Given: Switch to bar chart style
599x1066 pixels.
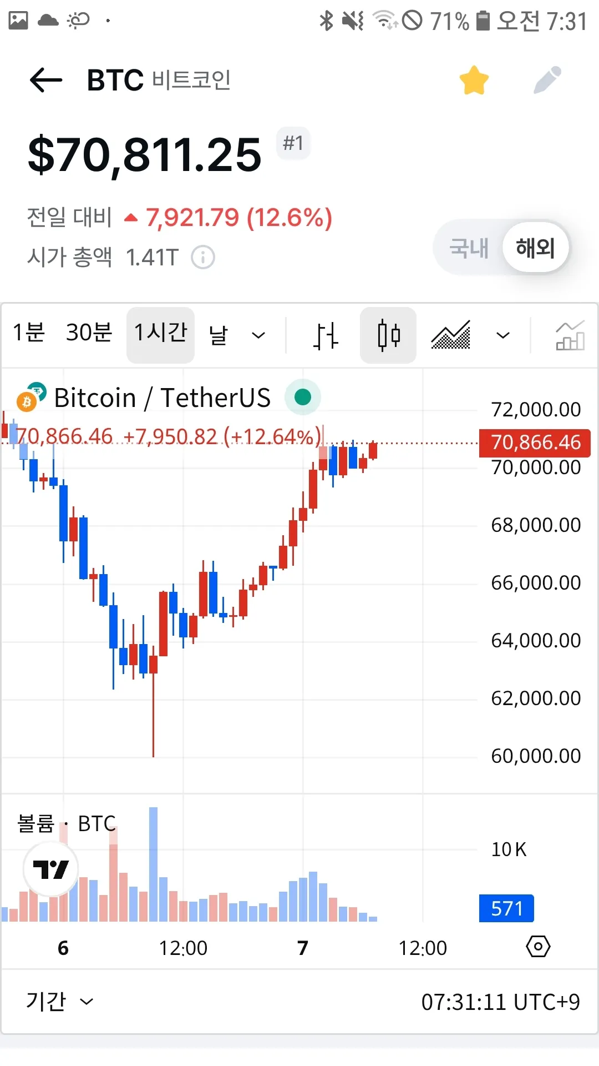Looking at the screenshot, I should tap(326, 335).
